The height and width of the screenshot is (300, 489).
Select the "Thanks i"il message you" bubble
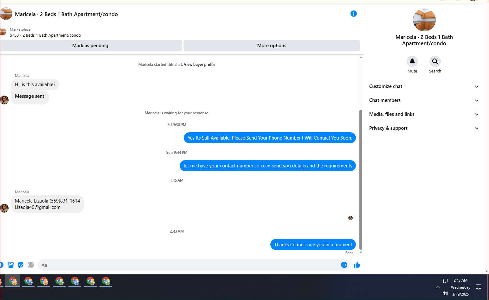pyautogui.click(x=313, y=245)
